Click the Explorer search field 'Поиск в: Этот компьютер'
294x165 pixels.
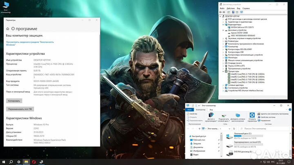coord(264,129)
